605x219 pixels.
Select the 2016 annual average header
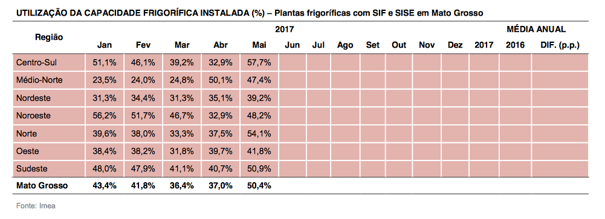[515, 45]
